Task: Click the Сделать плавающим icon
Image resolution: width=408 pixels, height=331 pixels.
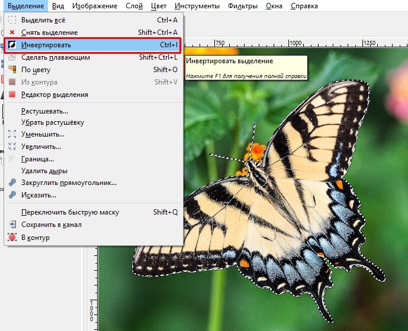Action: [x=12, y=57]
